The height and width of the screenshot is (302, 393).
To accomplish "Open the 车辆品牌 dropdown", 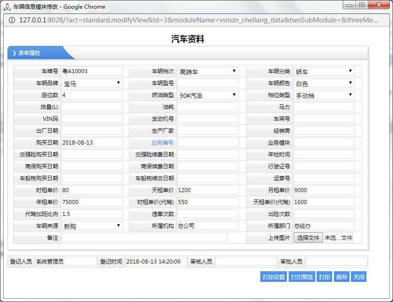I will point(92,83).
